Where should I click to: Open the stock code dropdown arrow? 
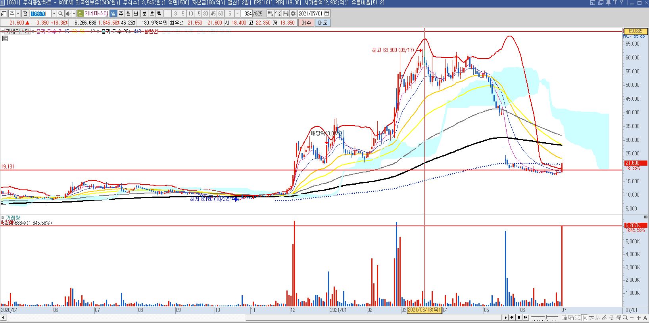click(x=54, y=13)
